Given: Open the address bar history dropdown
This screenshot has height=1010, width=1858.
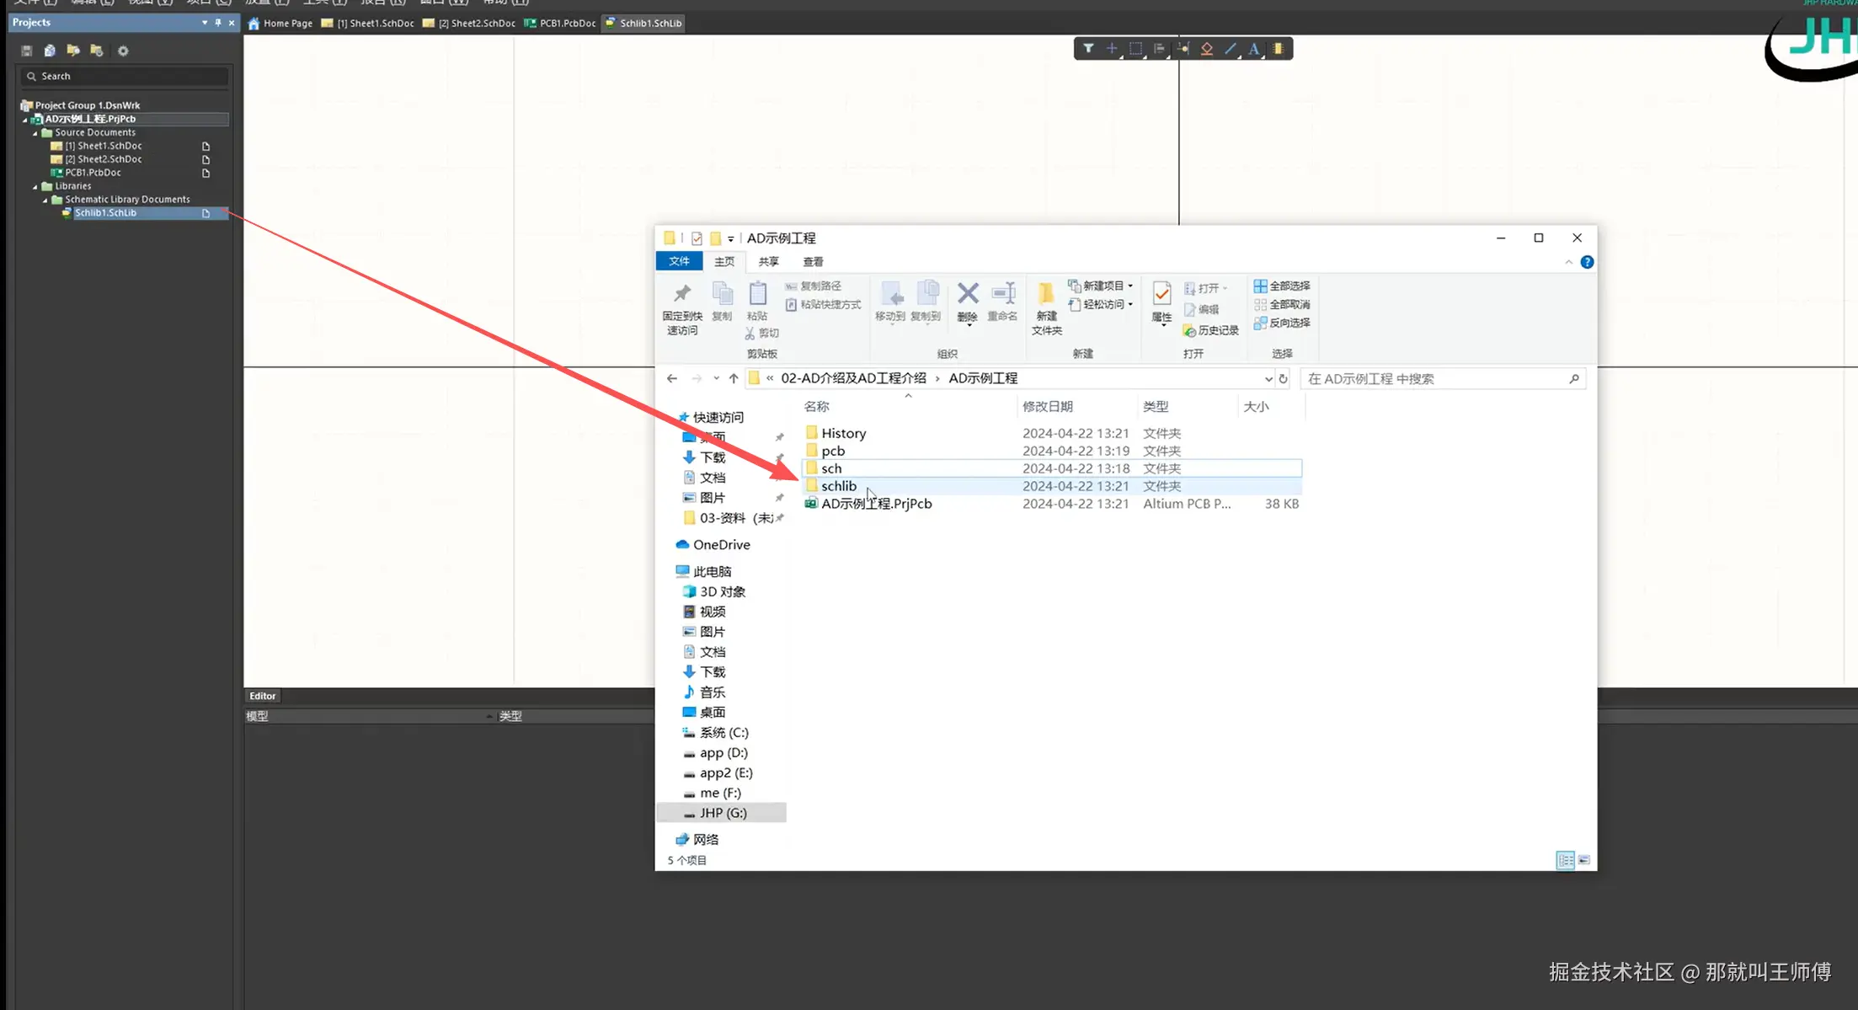Looking at the screenshot, I should 1268,379.
